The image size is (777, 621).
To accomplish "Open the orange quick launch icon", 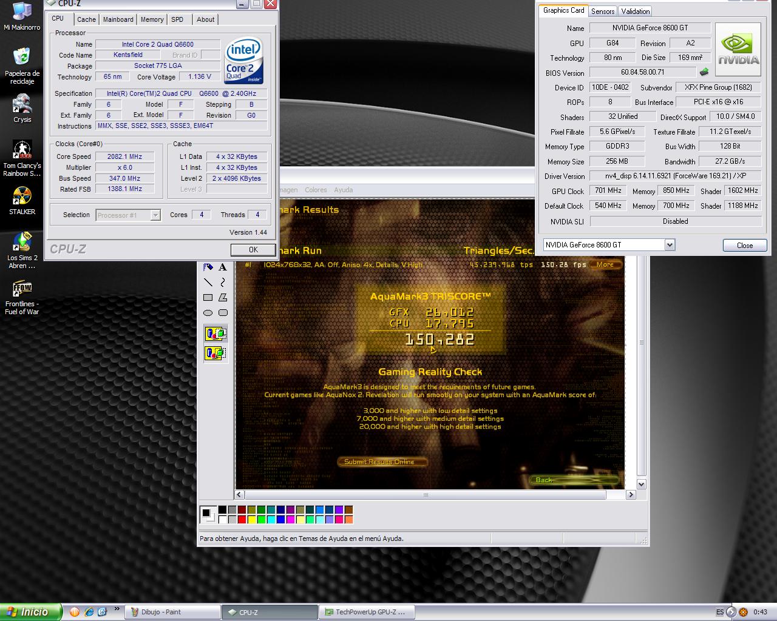I will 75,612.
